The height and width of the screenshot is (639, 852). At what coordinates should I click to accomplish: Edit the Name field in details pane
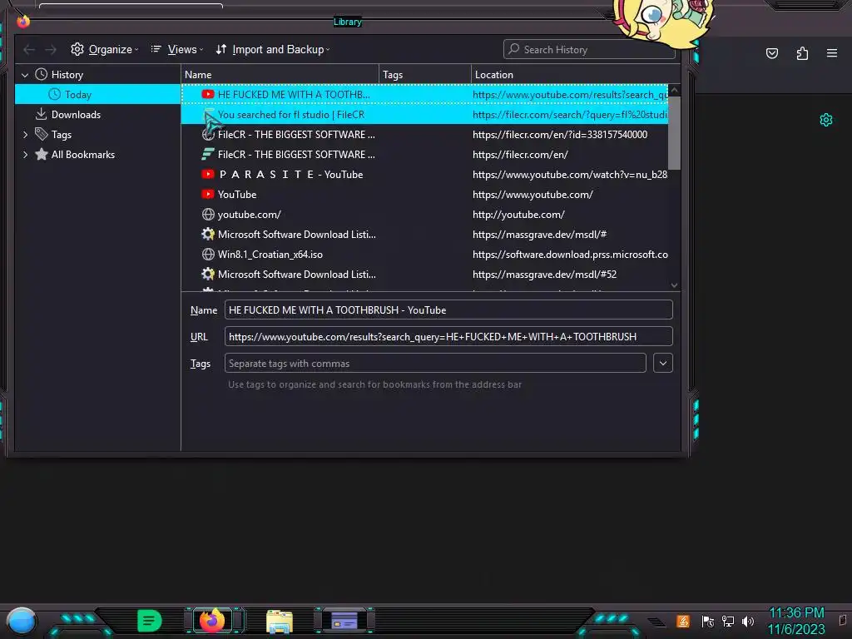click(448, 310)
